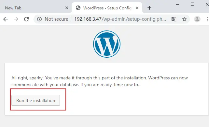Click the text "All right, sparky!"
The image size is (209, 127).
pyautogui.click(x=28, y=78)
